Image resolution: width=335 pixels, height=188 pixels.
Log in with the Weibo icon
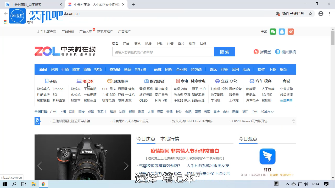coord(291,31)
